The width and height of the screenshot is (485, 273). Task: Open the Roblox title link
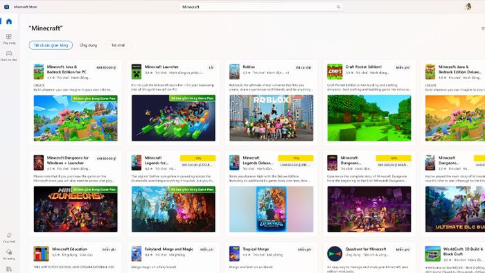point(249,67)
